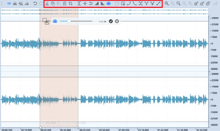Click 00:50.000 on the time ruler
220x131 pixels.
(104, 130)
